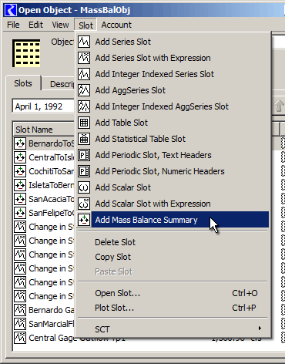Screen dimensions: 285x364
Task: Click the Slot Name column header
Action: [44, 130]
